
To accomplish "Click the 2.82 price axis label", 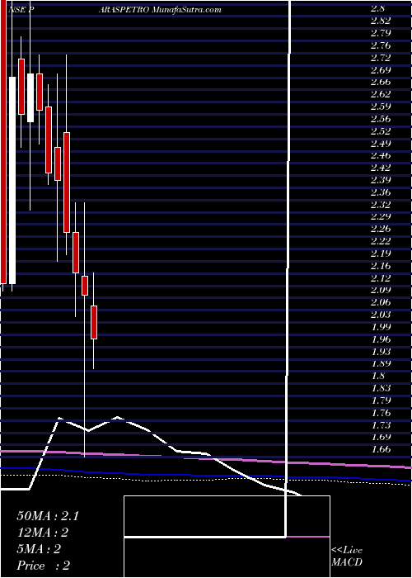I will click(381, 21).
